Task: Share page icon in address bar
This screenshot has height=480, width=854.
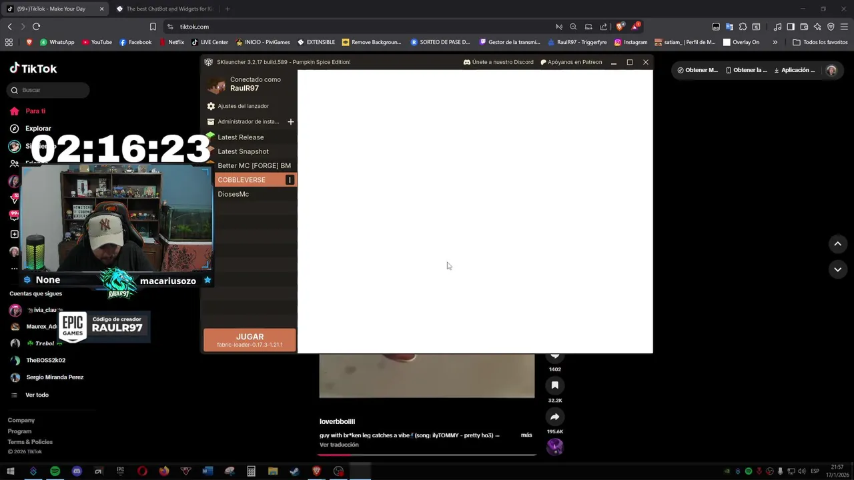Action: [603, 27]
